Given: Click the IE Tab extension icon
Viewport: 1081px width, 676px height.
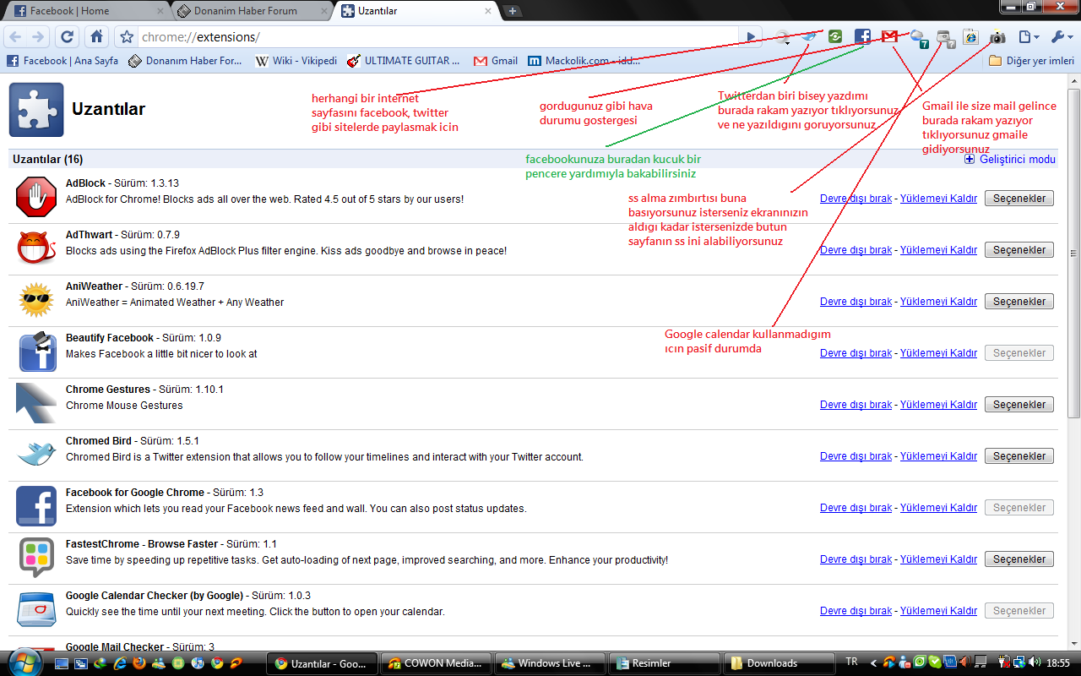Looking at the screenshot, I should [970, 36].
